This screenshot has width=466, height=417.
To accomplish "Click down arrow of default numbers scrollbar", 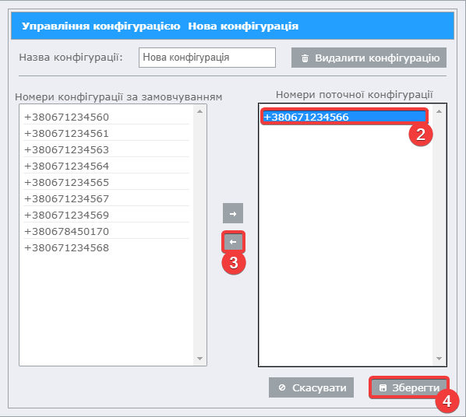I will tap(199, 359).
